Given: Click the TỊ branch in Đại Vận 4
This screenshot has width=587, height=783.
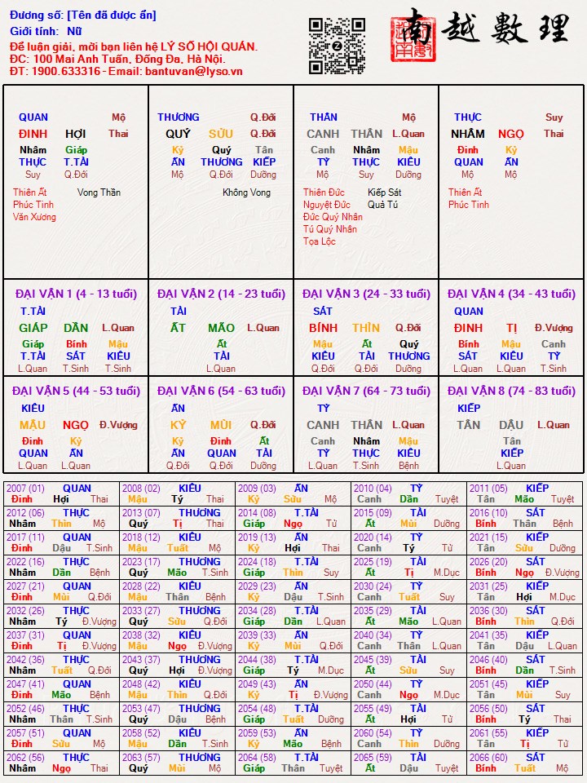Looking at the screenshot, I should [x=512, y=328].
